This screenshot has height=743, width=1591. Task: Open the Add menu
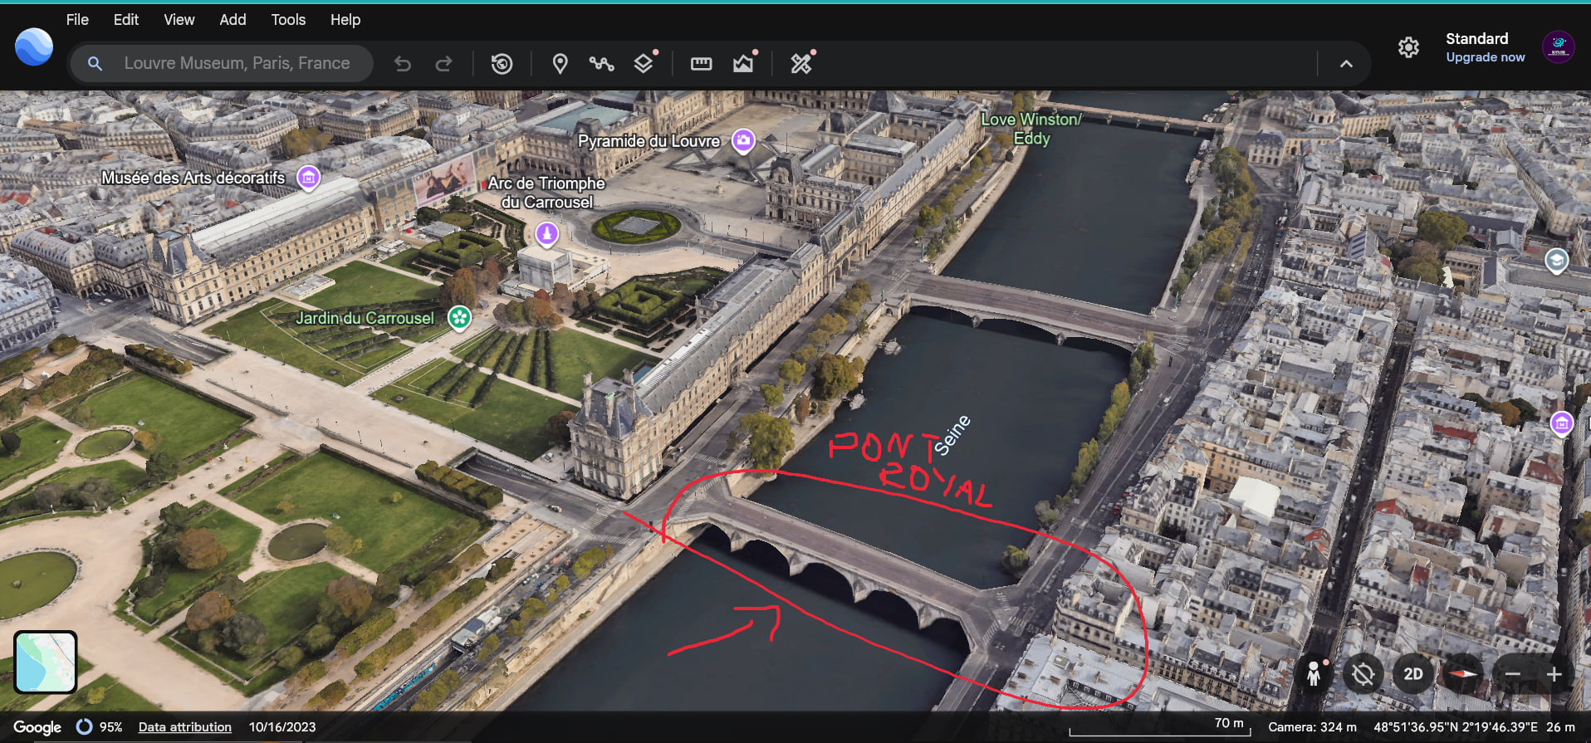pos(233,19)
